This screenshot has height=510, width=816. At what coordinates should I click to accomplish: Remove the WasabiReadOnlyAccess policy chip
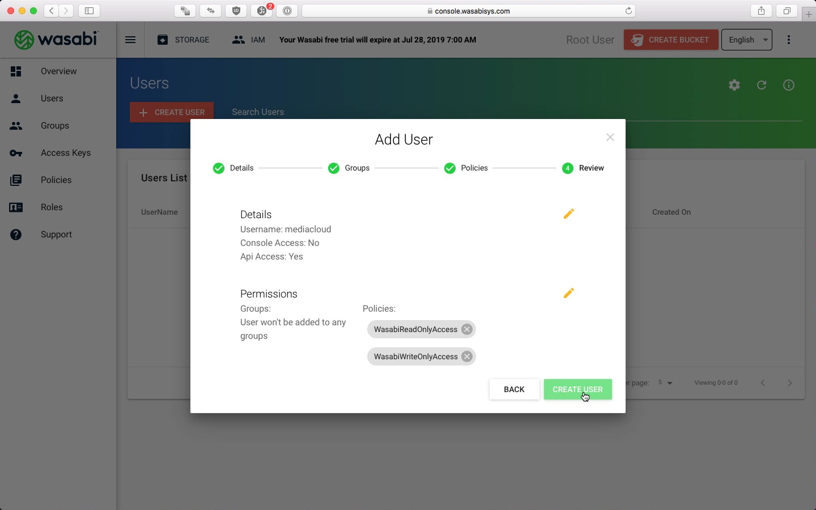(x=467, y=329)
